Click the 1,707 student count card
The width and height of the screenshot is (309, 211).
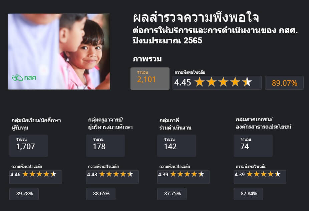click(29, 146)
